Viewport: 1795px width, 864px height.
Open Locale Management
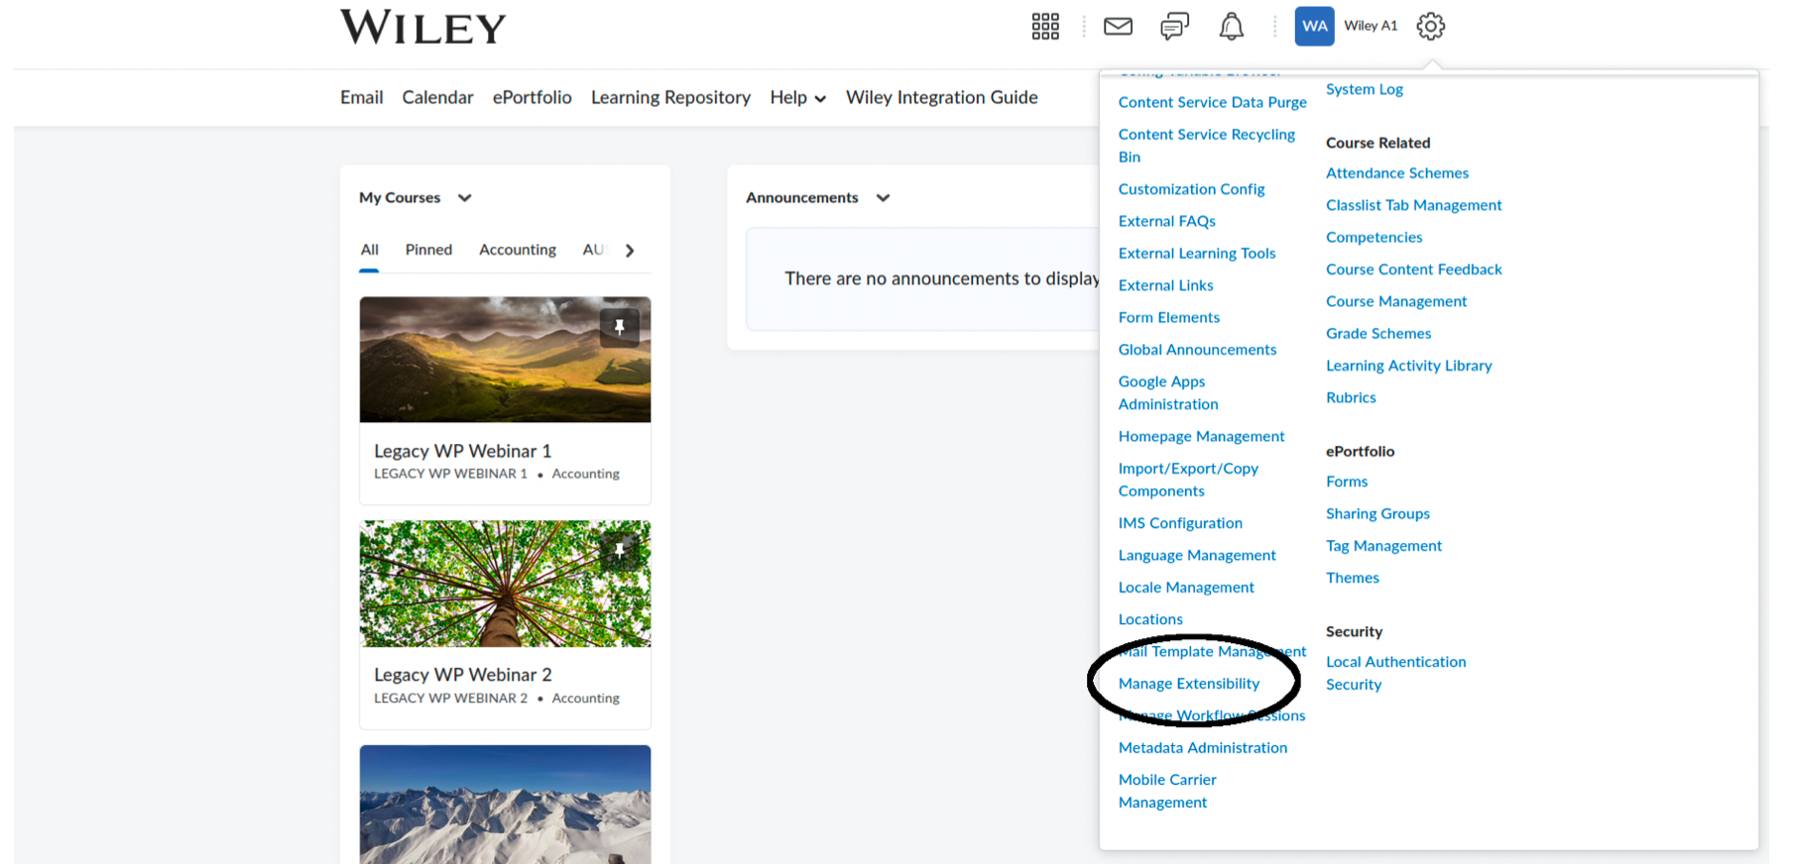click(x=1186, y=588)
